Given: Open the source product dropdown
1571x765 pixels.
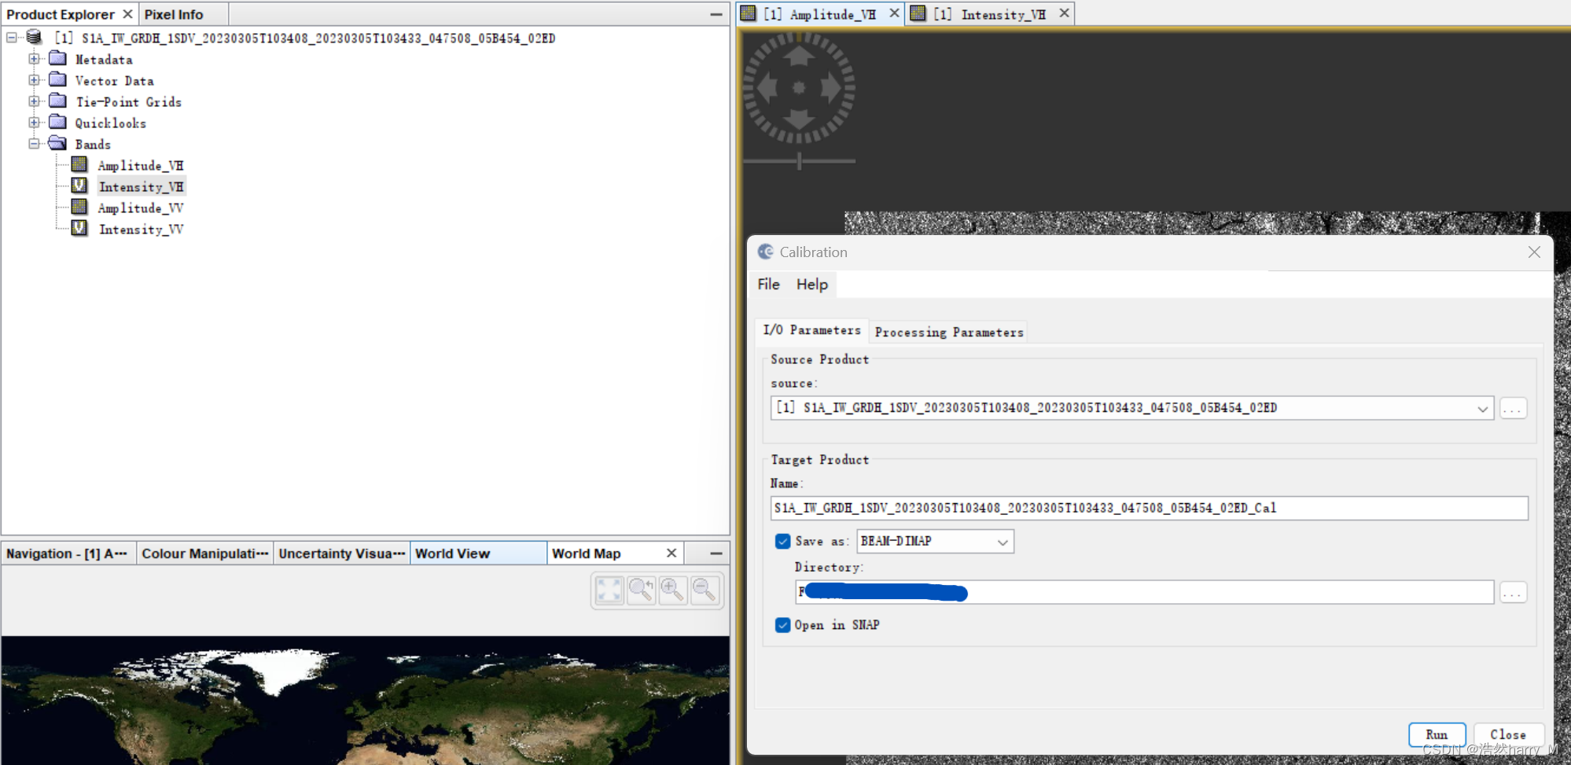Looking at the screenshot, I should pyautogui.click(x=1481, y=409).
